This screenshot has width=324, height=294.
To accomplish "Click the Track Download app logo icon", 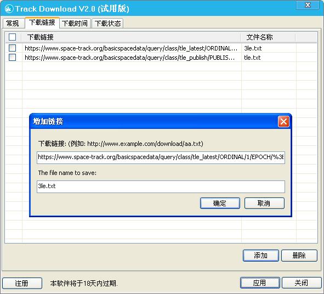I will 9,9.
